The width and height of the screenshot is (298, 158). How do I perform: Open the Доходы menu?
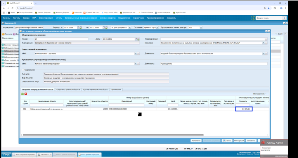(x=26, y=18)
